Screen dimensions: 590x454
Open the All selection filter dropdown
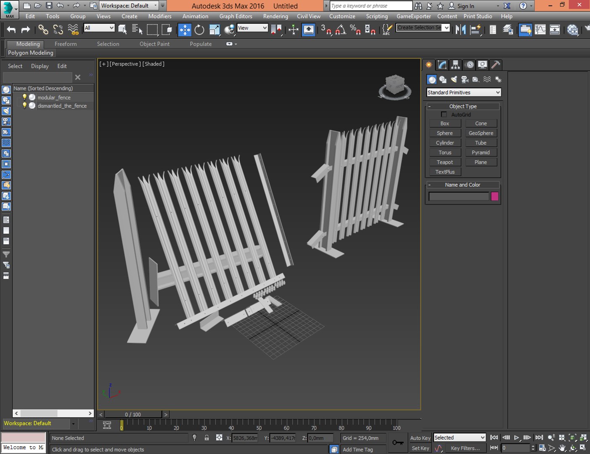point(99,28)
